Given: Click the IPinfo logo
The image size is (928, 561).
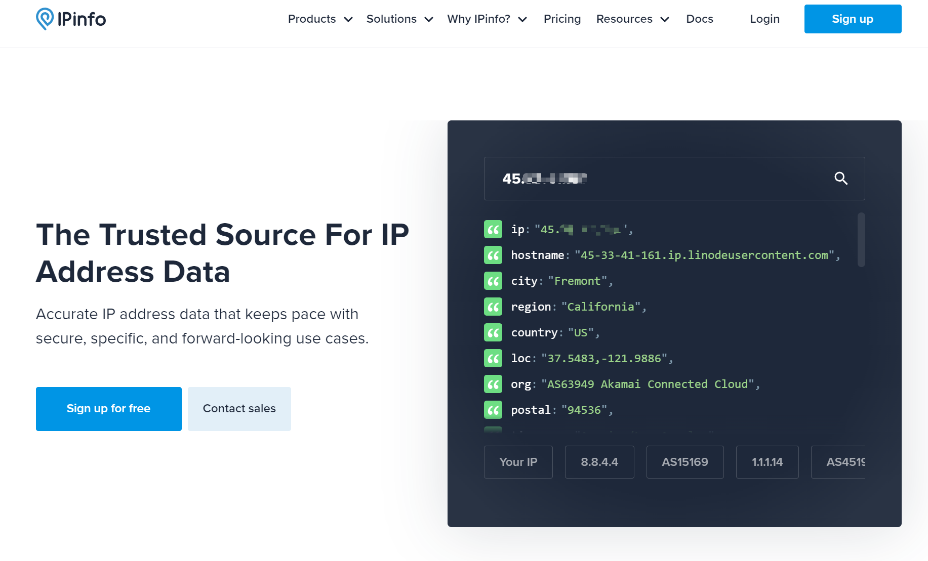Looking at the screenshot, I should point(71,19).
